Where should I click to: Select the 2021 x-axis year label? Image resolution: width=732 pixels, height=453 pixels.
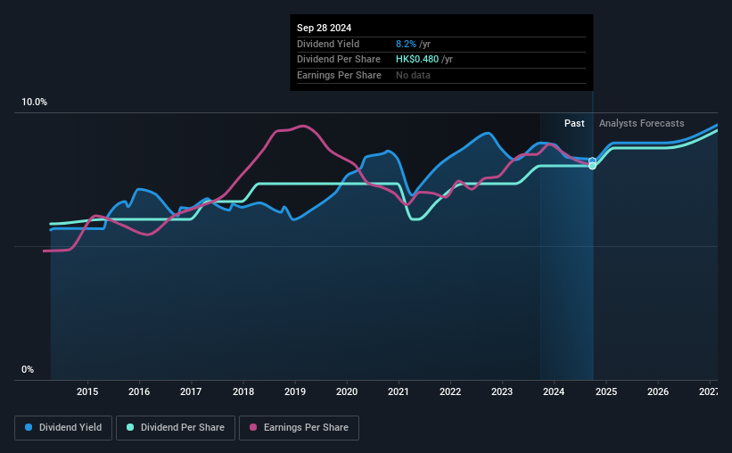click(x=399, y=391)
